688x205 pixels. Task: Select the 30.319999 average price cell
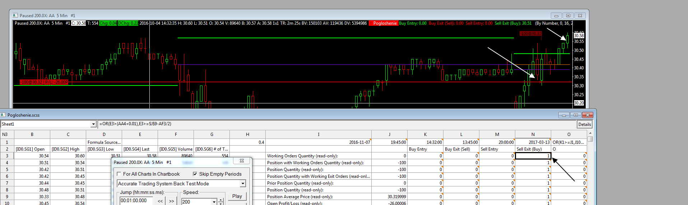point(389,197)
